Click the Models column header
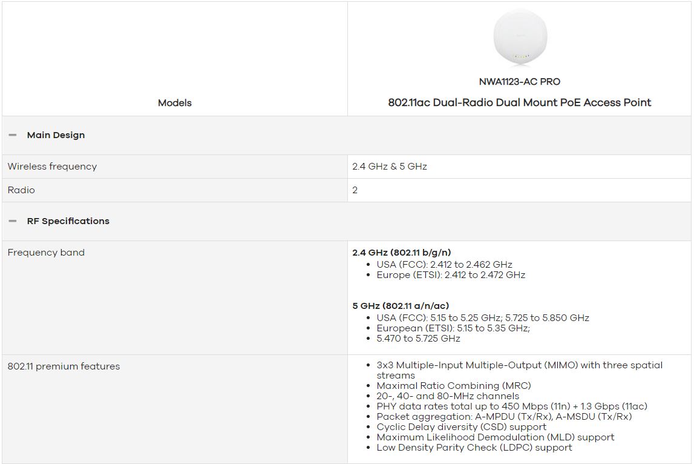The image size is (694, 464). click(175, 103)
